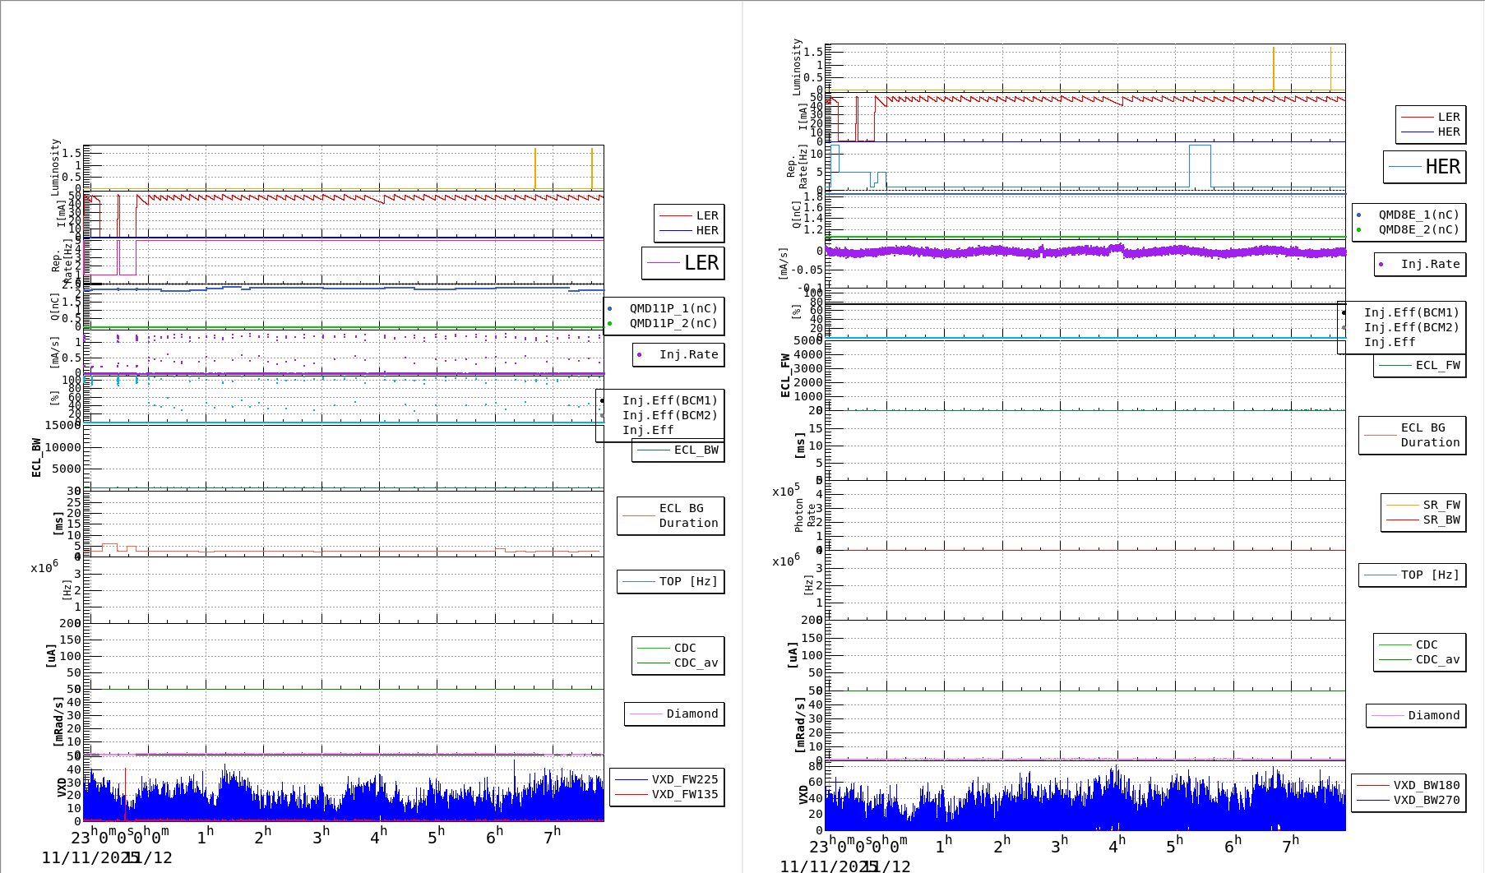This screenshot has height=873, width=1485.
Task: Click the ECL_FW legend label
Action: pos(1436,366)
